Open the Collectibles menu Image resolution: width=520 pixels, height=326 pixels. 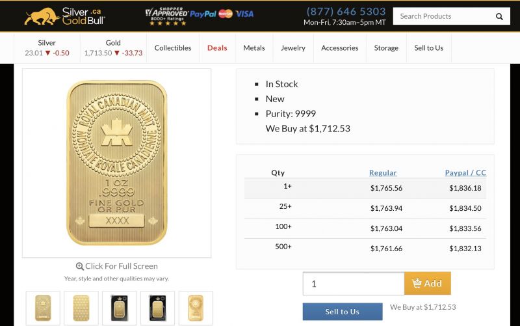click(173, 48)
